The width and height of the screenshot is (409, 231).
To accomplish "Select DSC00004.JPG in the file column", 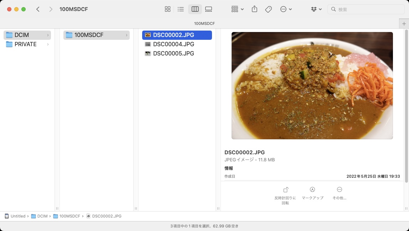I will [173, 44].
